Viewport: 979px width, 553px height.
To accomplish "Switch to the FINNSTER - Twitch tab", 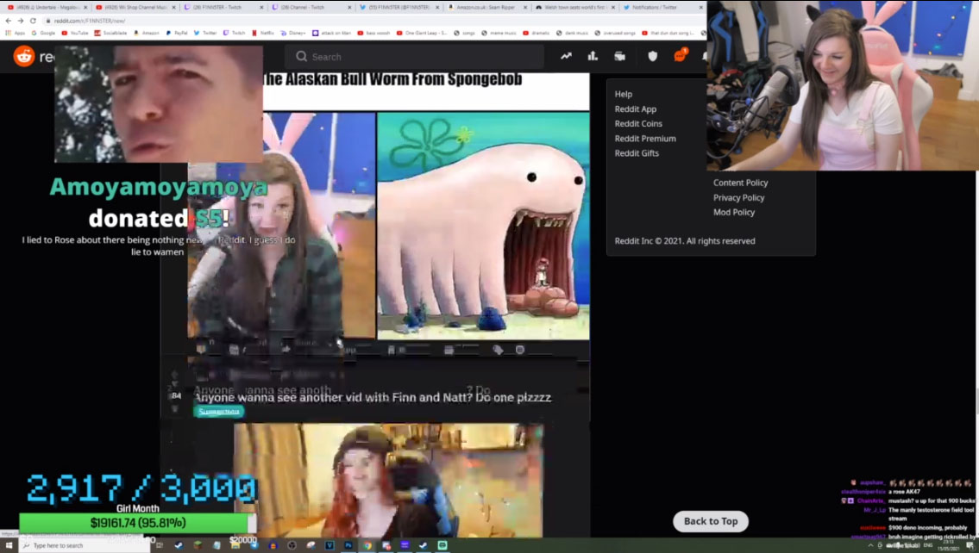I will [x=223, y=8].
